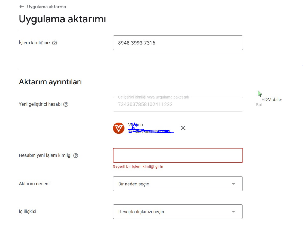Image resolution: width=303 pixels, height=235 pixels.
Task: Click the Aktarım nedeni label
Action: 35,184
